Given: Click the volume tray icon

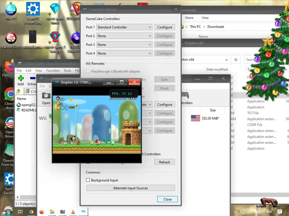Looking at the screenshot, I should (x=249, y=212).
